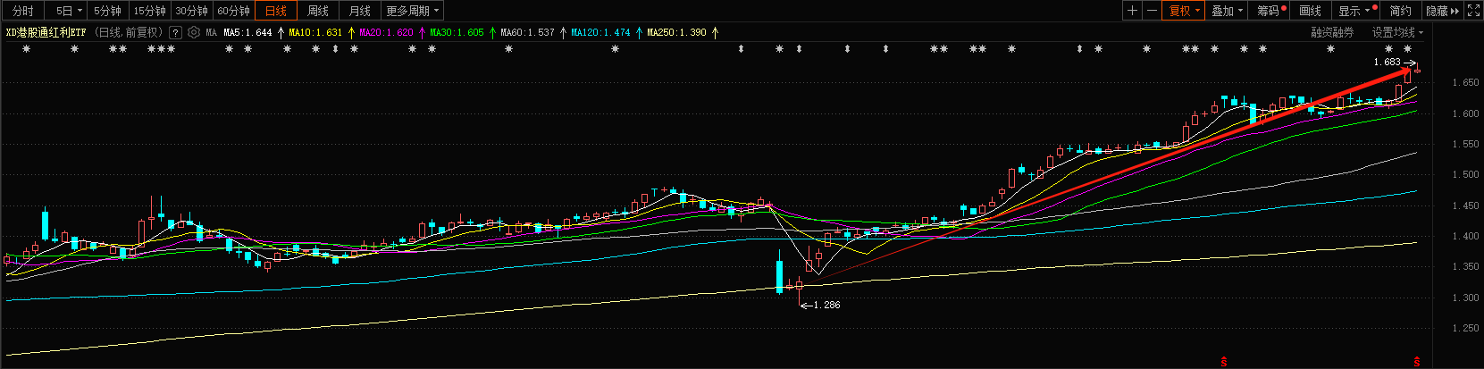Click the MA250:1.390 value
1484x369 pixels.
coord(676,32)
